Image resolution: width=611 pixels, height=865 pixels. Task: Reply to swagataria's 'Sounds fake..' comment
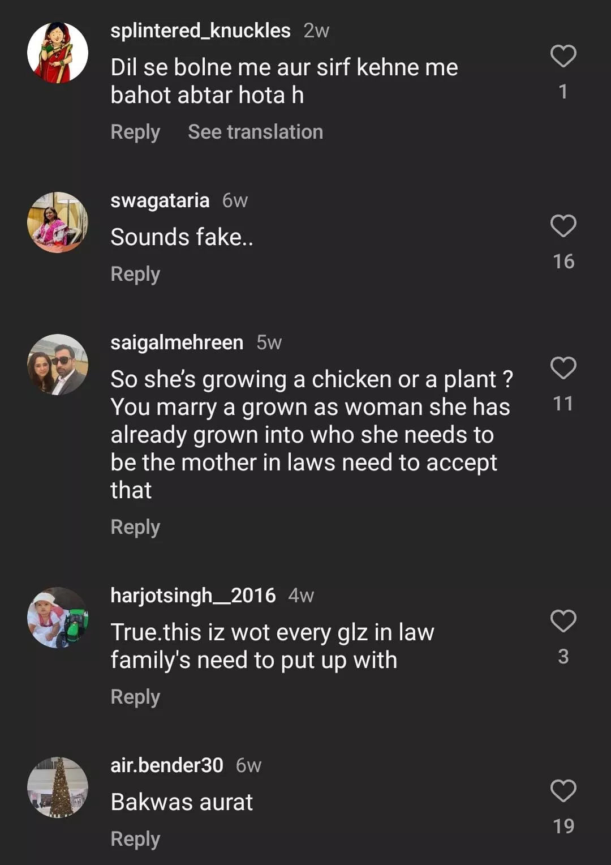tap(135, 275)
